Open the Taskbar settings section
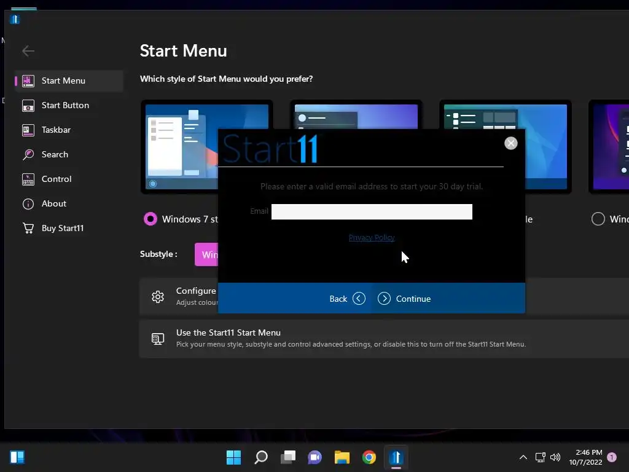The width and height of the screenshot is (629, 472). 69,130
